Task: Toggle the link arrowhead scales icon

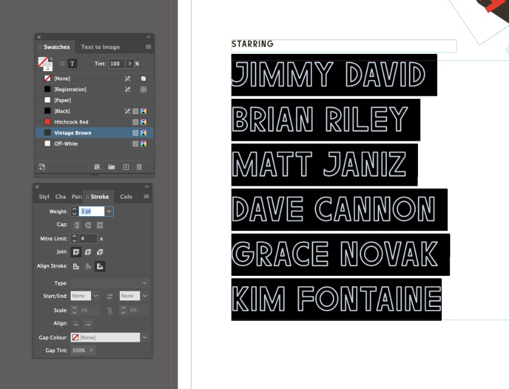Action: (x=110, y=311)
